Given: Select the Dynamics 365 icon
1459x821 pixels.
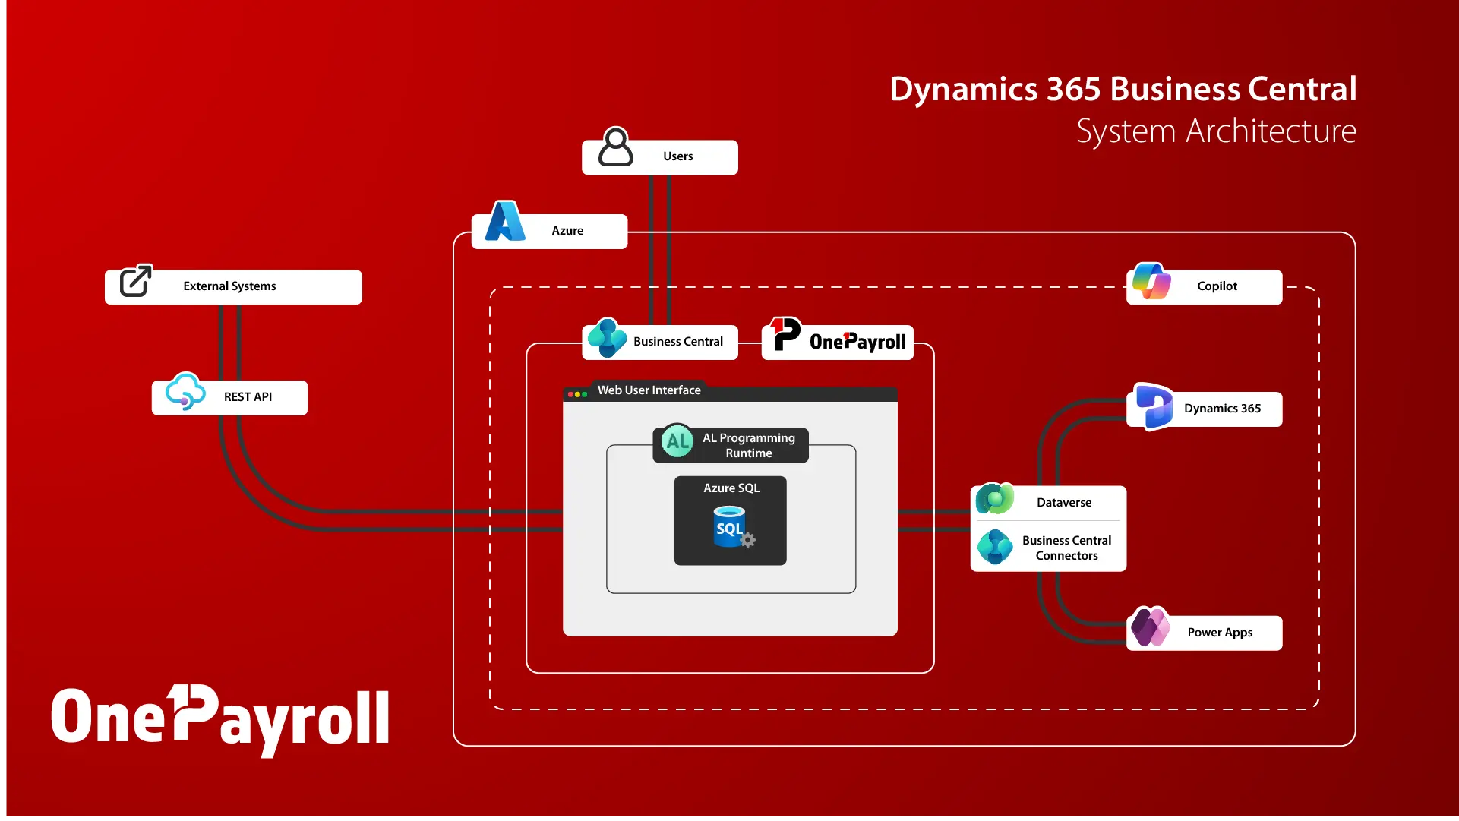Looking at the screenshot, I should [1154, 408].
